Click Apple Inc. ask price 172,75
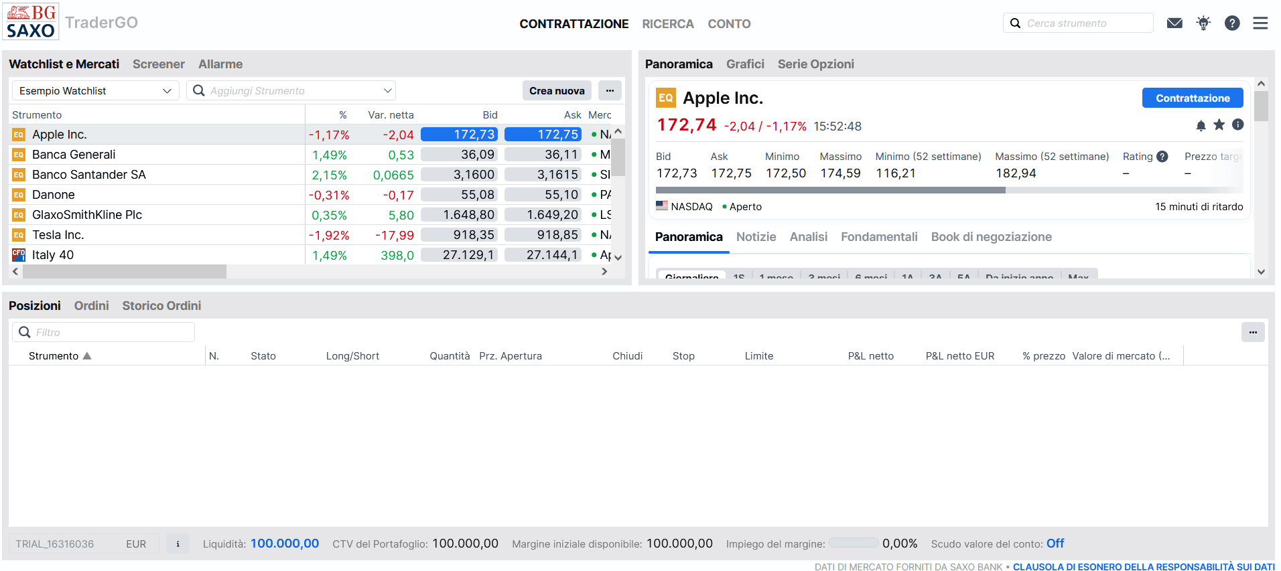Screen dimensions: 1281x571 pos(543,135)
